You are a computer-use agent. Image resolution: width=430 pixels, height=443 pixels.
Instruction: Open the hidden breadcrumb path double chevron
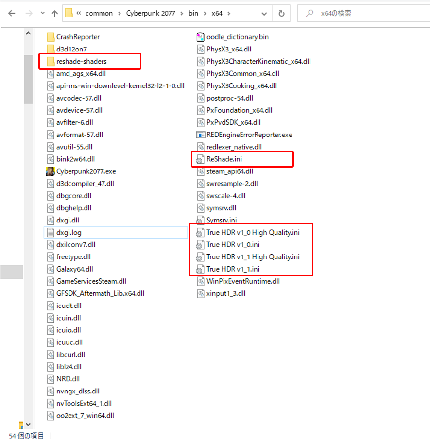(x=79, y=13)
